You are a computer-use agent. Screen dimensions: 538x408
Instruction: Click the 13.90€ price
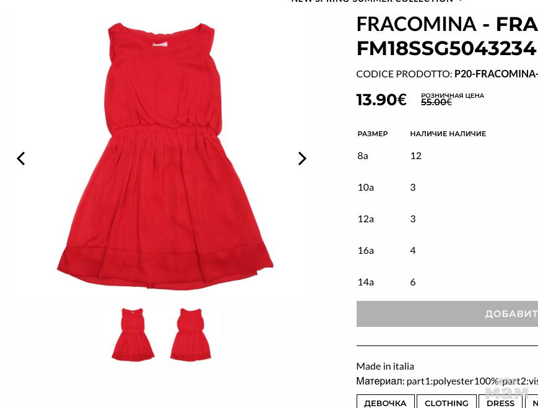click(381, 100)
